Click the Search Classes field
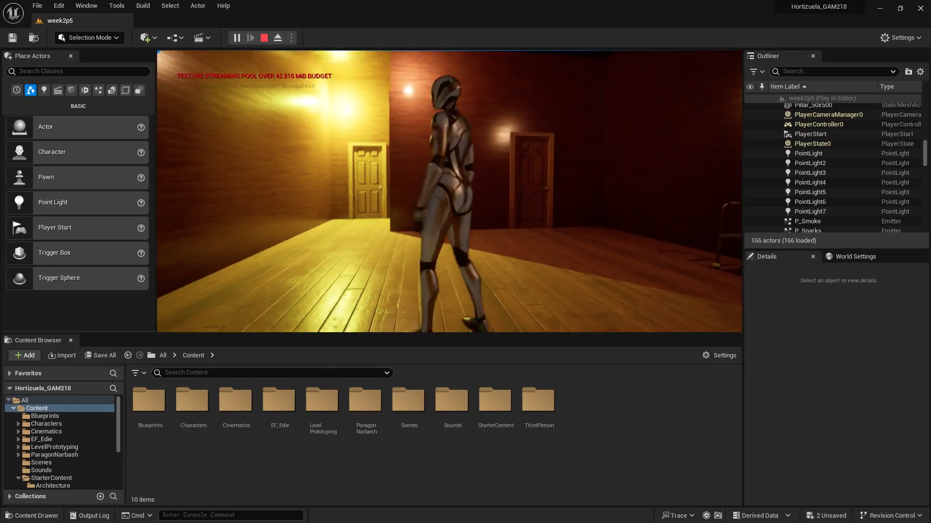The height and width of the screenshot is (523, 931). coord(78,71)
